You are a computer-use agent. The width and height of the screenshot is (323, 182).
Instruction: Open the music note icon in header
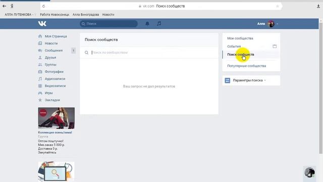[159, 24]
